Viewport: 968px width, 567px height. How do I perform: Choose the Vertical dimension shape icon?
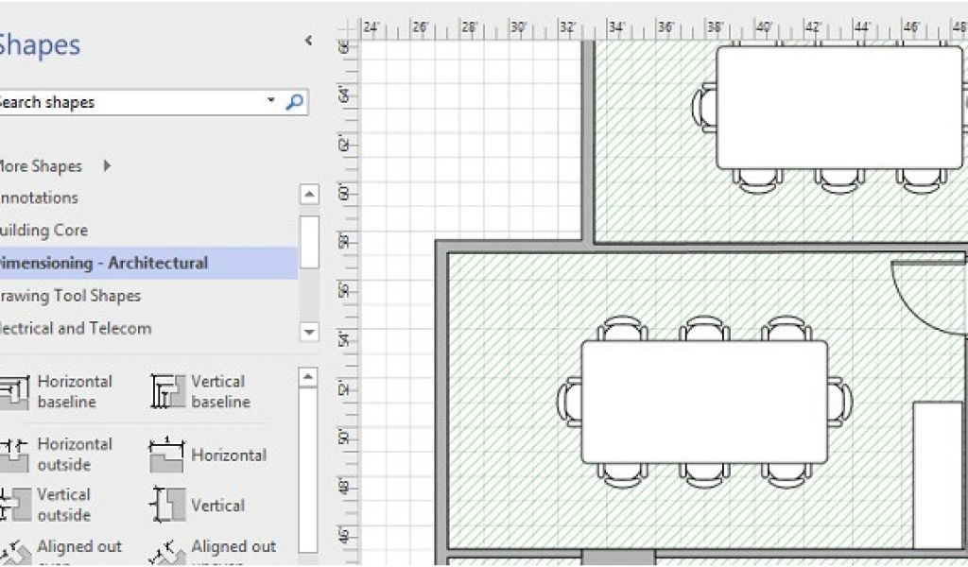pyautogui.click(x=167, y=506)
